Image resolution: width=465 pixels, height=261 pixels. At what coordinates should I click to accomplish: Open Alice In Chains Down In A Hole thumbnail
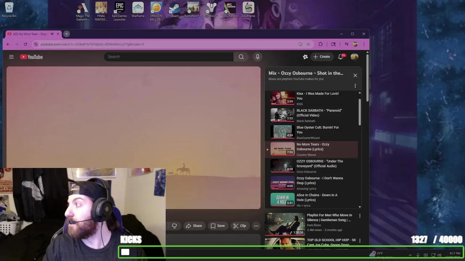pyautogui.click(x=283, y=200)
